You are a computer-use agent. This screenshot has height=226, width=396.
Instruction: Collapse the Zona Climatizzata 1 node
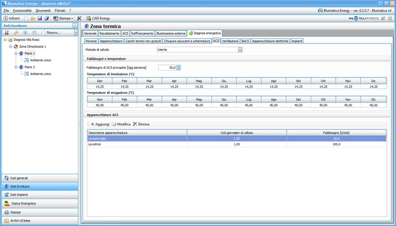click(x=10, y=47)
